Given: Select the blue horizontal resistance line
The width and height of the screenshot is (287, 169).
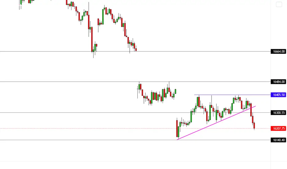Looking at the screenshot, I should [232, 95].
